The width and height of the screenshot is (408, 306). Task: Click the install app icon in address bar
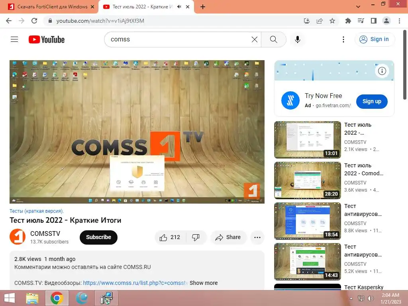pyautogui.click(x=307, y=21)
